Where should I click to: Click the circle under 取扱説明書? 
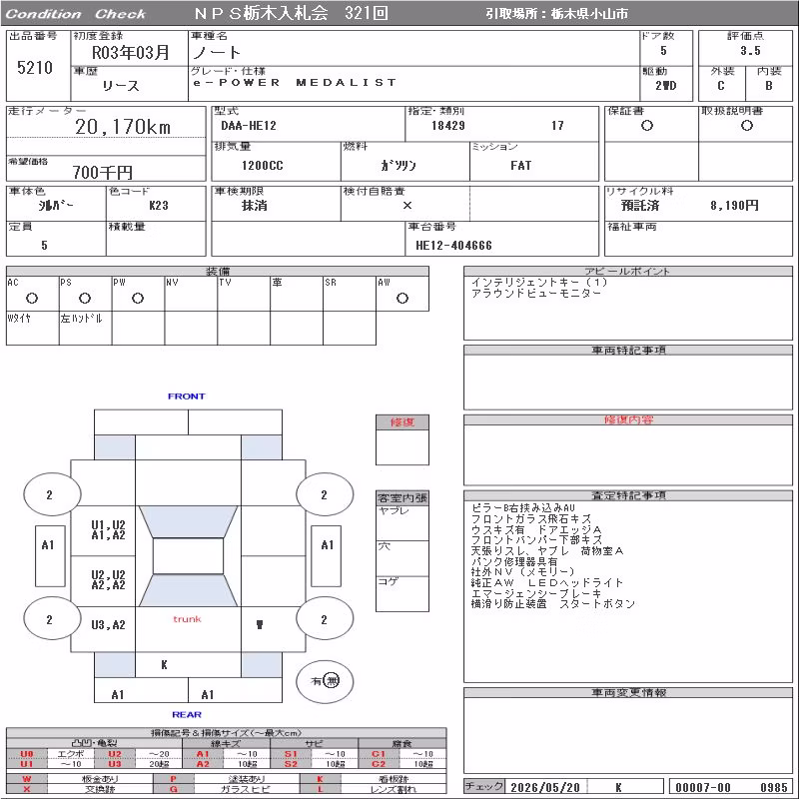pyautogui.click(x=746, y=126)
